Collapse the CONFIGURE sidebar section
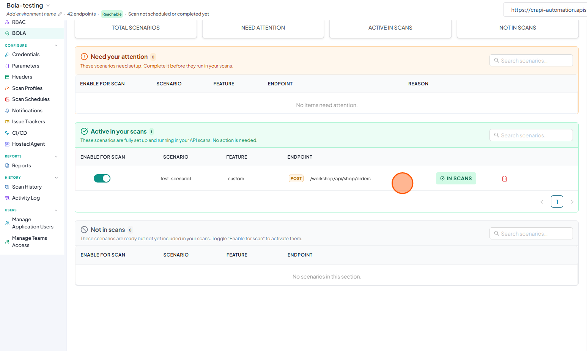 pyautogui.click(x=57, y=46)
